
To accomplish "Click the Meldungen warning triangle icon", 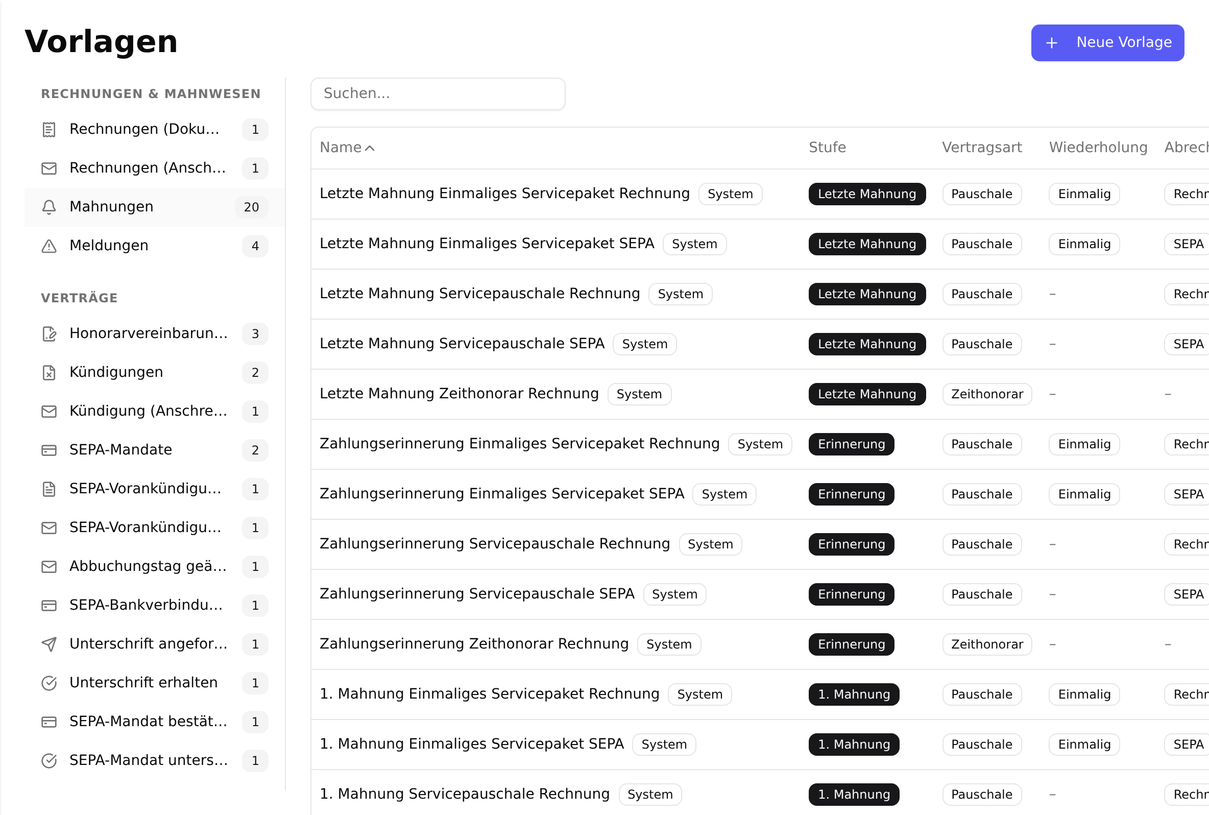I will click(49, 246).
